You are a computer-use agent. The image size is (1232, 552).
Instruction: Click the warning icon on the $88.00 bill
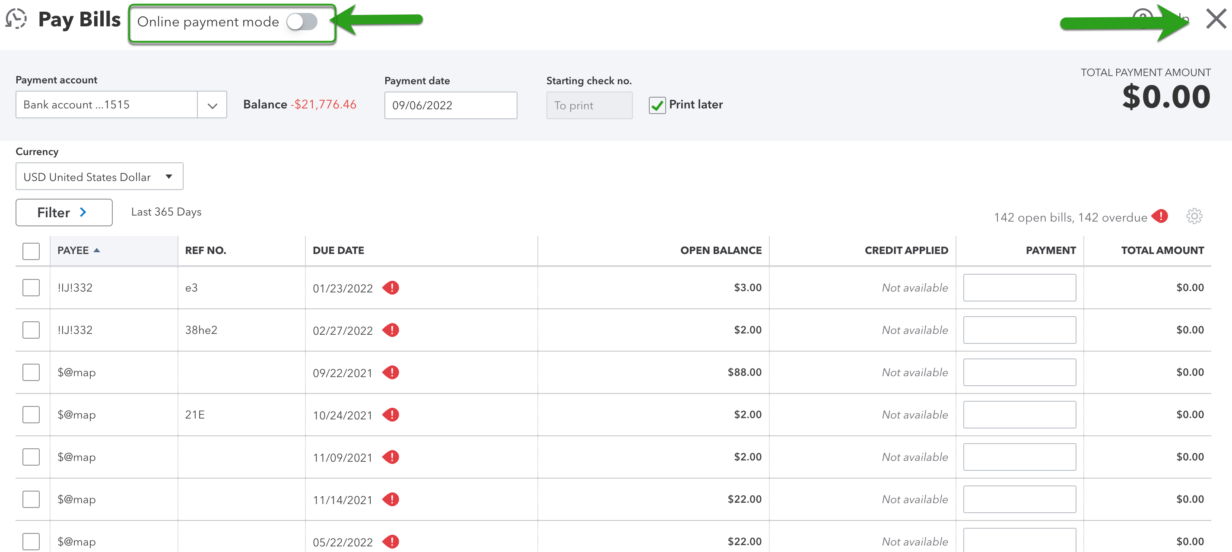point(391,372)
